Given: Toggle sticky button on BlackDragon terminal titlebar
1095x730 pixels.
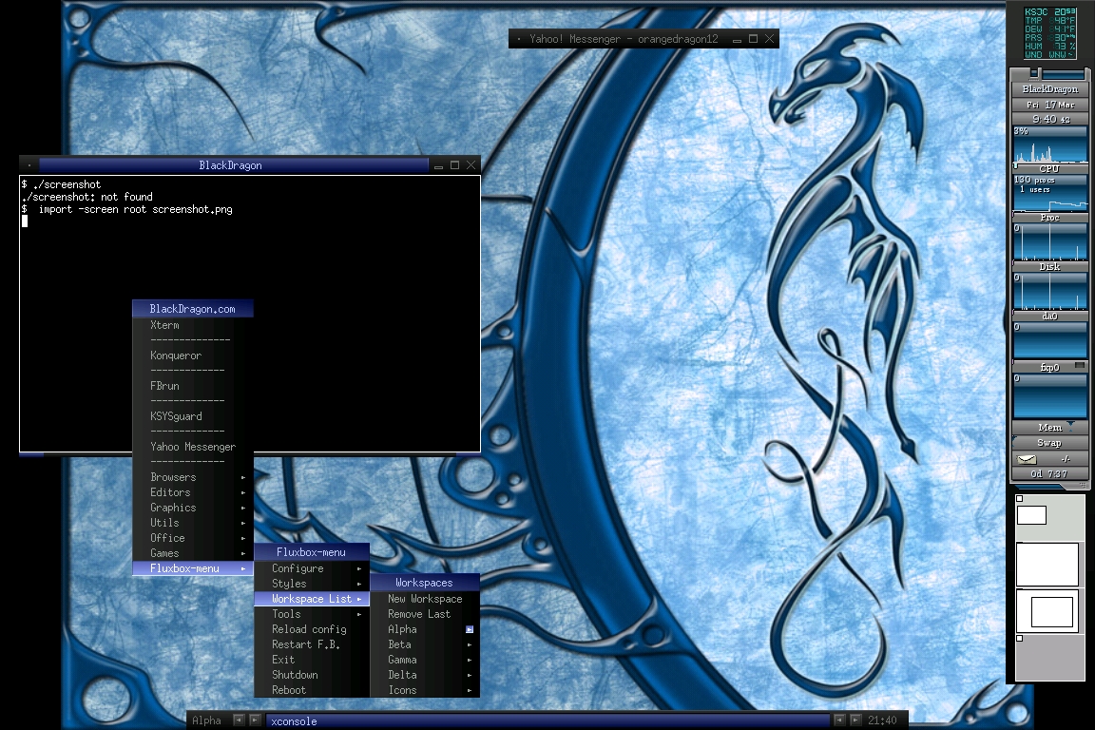Looking at the screenshot, I should 29,165.
